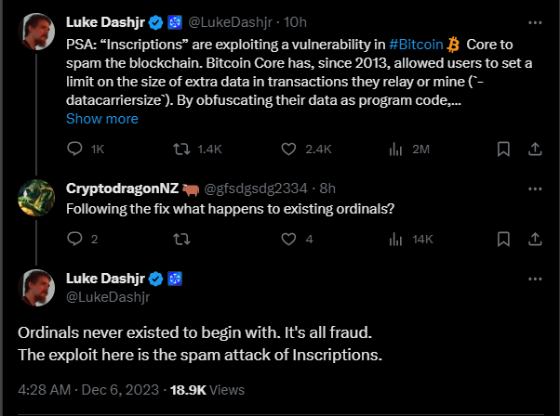Viewport: 560px width, 416px height.
Task: Reply to CryptodragonNZ's tweet
Action: coord(76,239)
